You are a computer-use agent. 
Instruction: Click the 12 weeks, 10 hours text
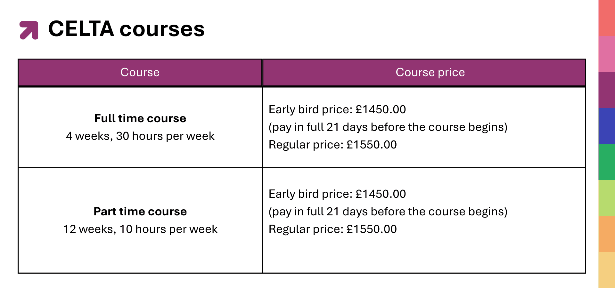140,229
